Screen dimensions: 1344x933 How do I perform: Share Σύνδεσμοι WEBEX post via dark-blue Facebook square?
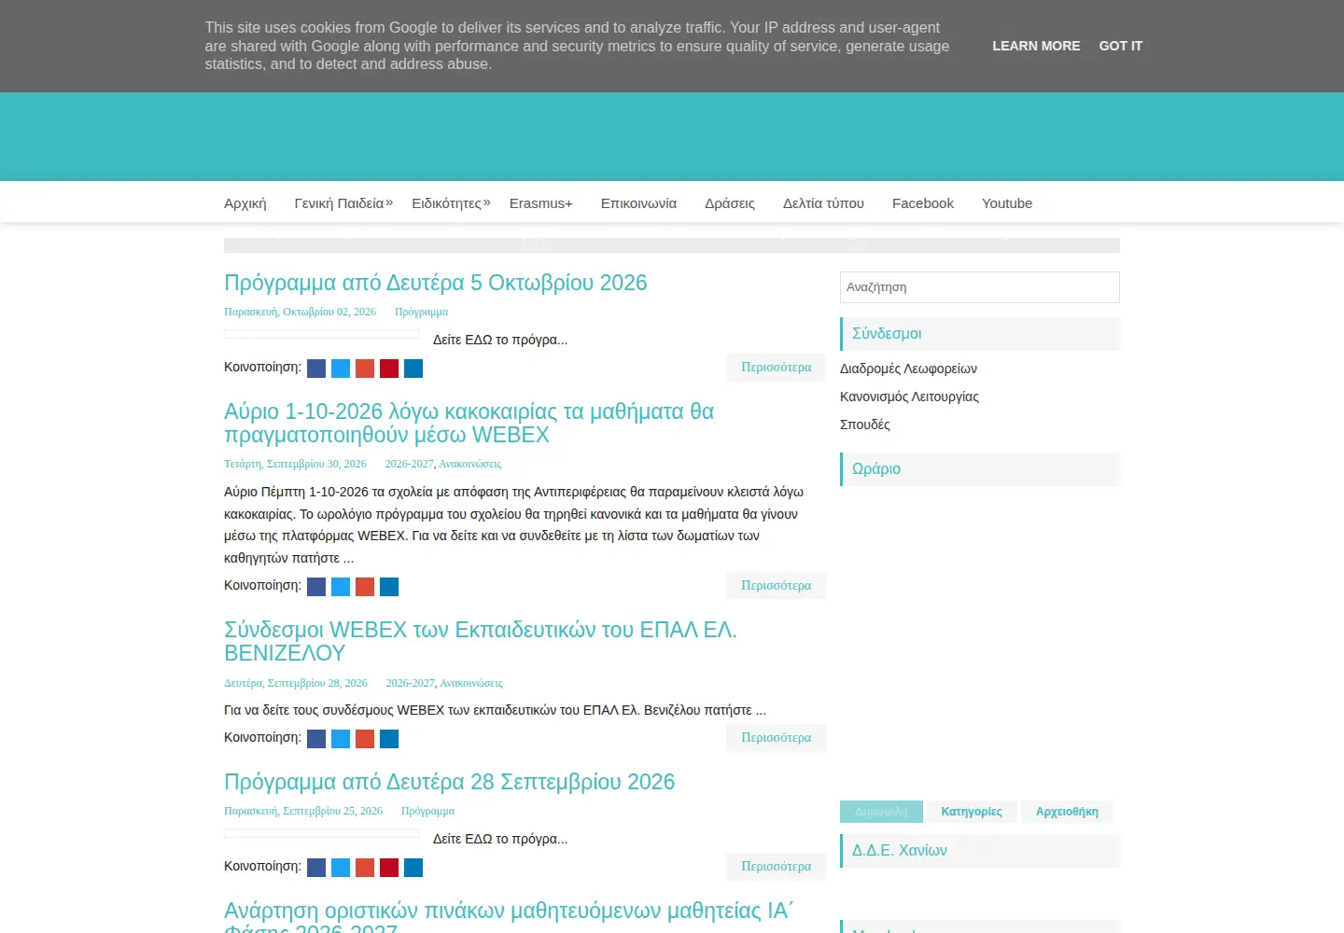[316, 739]
